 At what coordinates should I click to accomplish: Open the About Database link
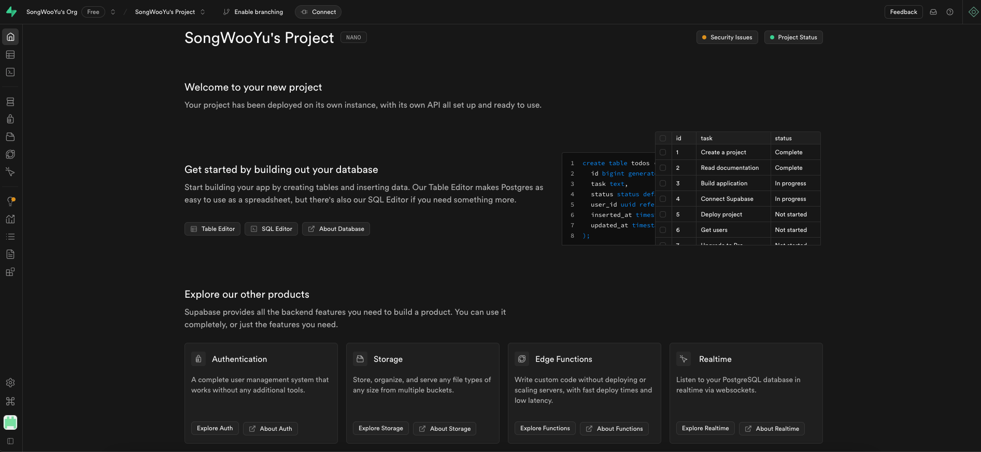pos(336,229)
